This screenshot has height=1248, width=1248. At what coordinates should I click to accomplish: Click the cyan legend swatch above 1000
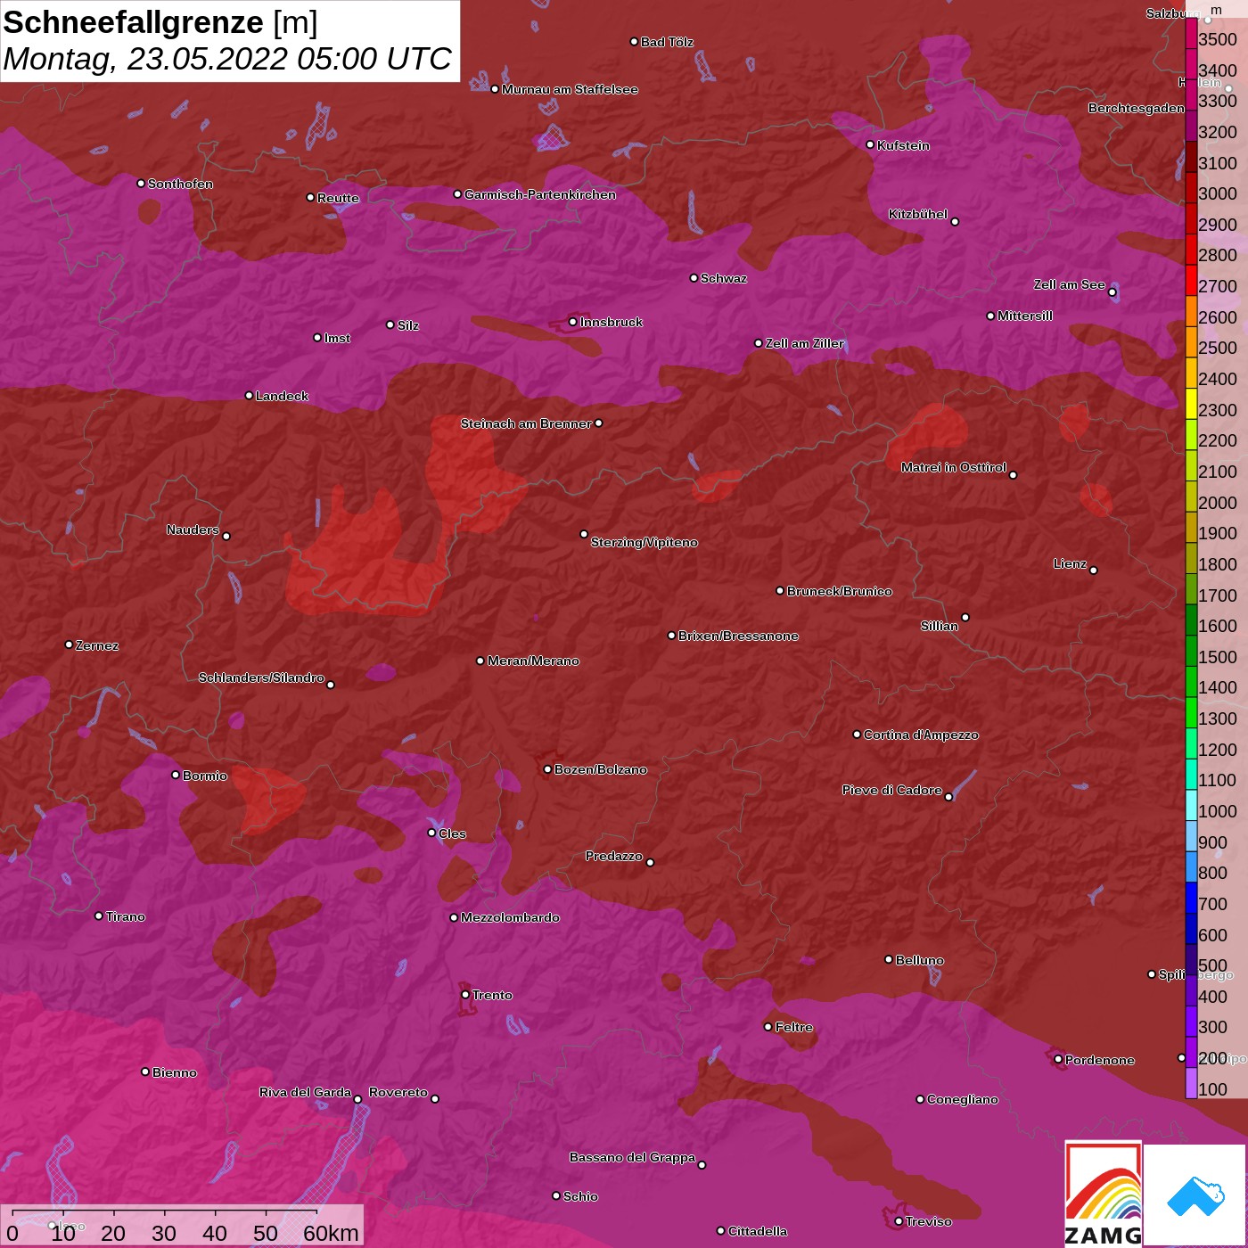pos(1191,804)
